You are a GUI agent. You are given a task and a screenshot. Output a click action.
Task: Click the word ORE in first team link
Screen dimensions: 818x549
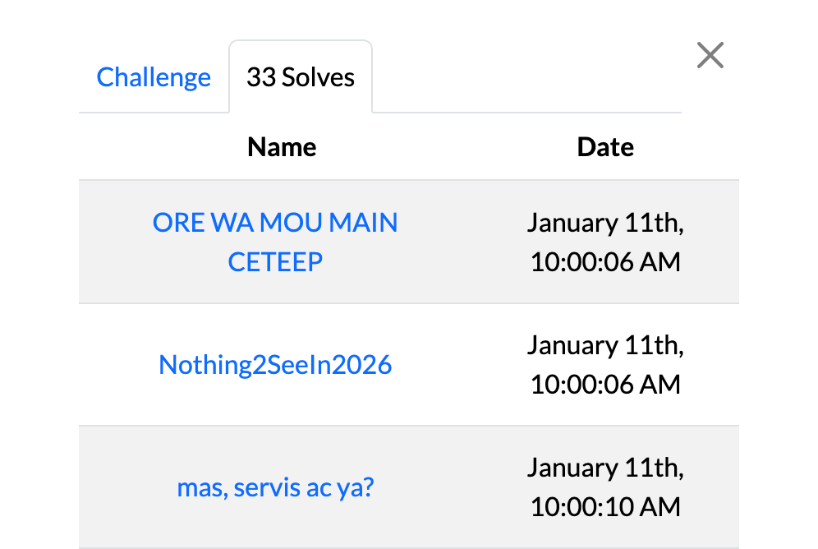pos(177,223)
